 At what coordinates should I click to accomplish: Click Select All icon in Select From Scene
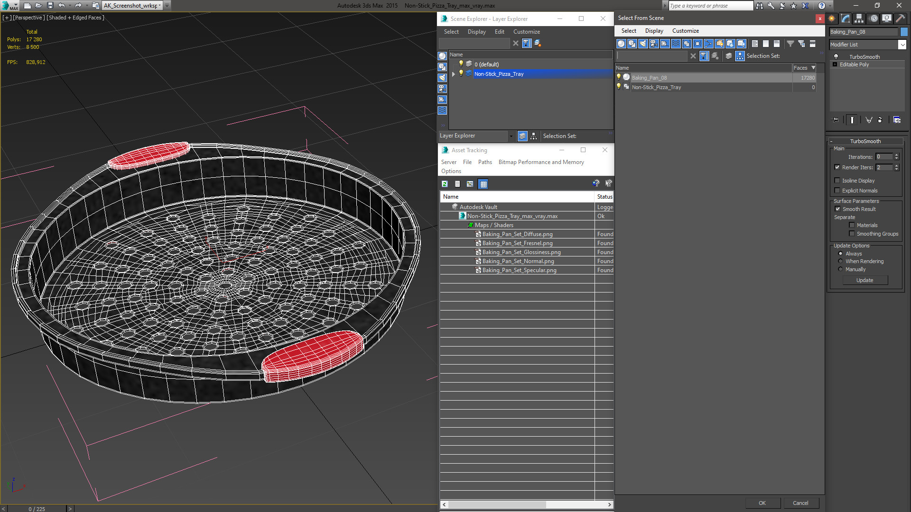point(755,44)
